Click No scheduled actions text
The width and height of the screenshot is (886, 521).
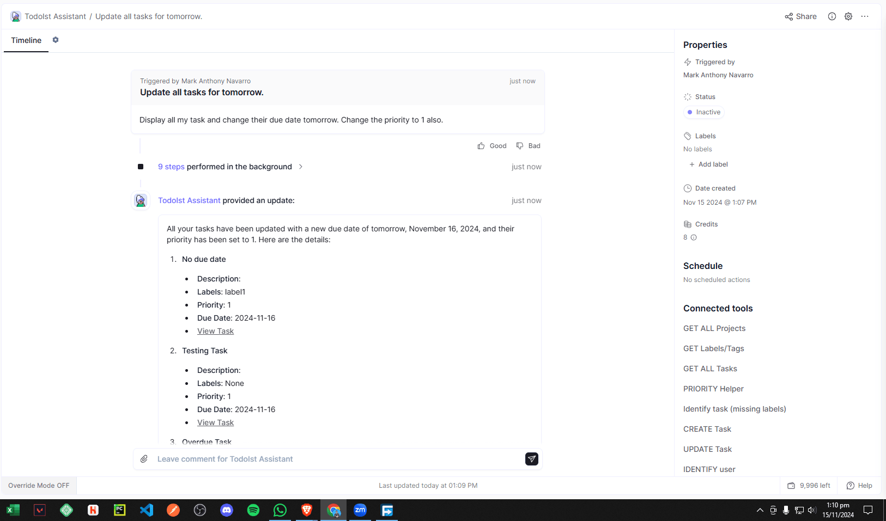(x=717, y=280)
